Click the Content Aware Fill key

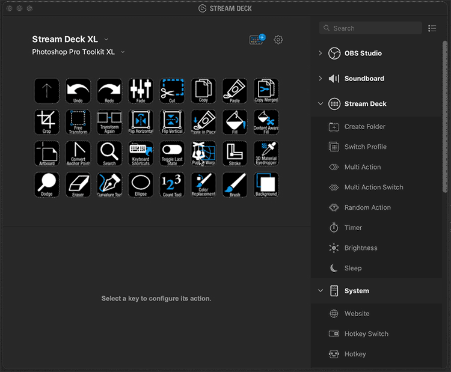(x=266, y=122)
